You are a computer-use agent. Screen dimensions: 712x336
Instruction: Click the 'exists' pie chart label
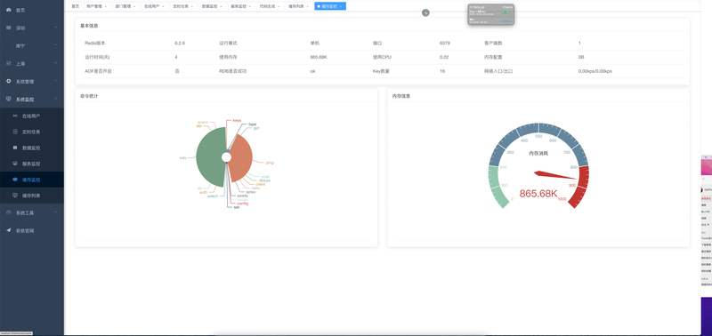click(242, 196)
